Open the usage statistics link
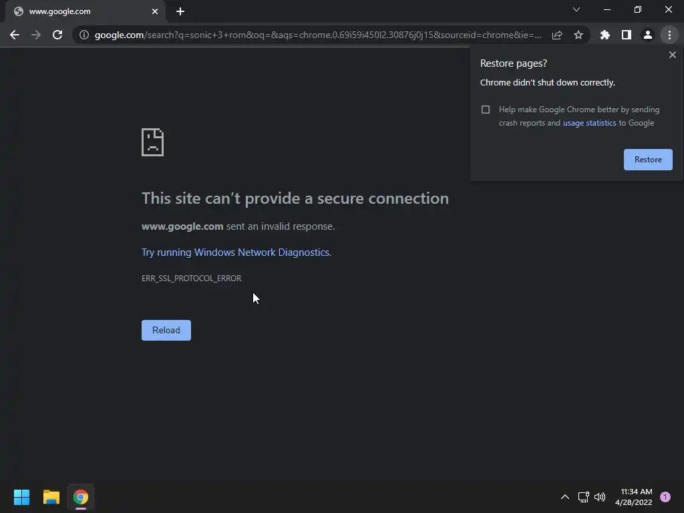Image resolution: width=684 pixels, height=513 pixels. [589, 123]
